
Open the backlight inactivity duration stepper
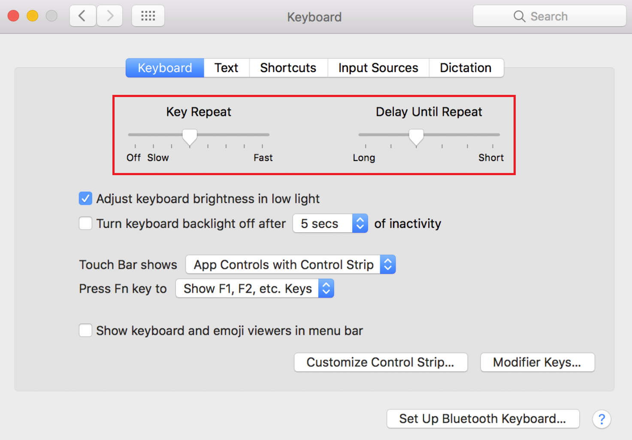point(360,223)
